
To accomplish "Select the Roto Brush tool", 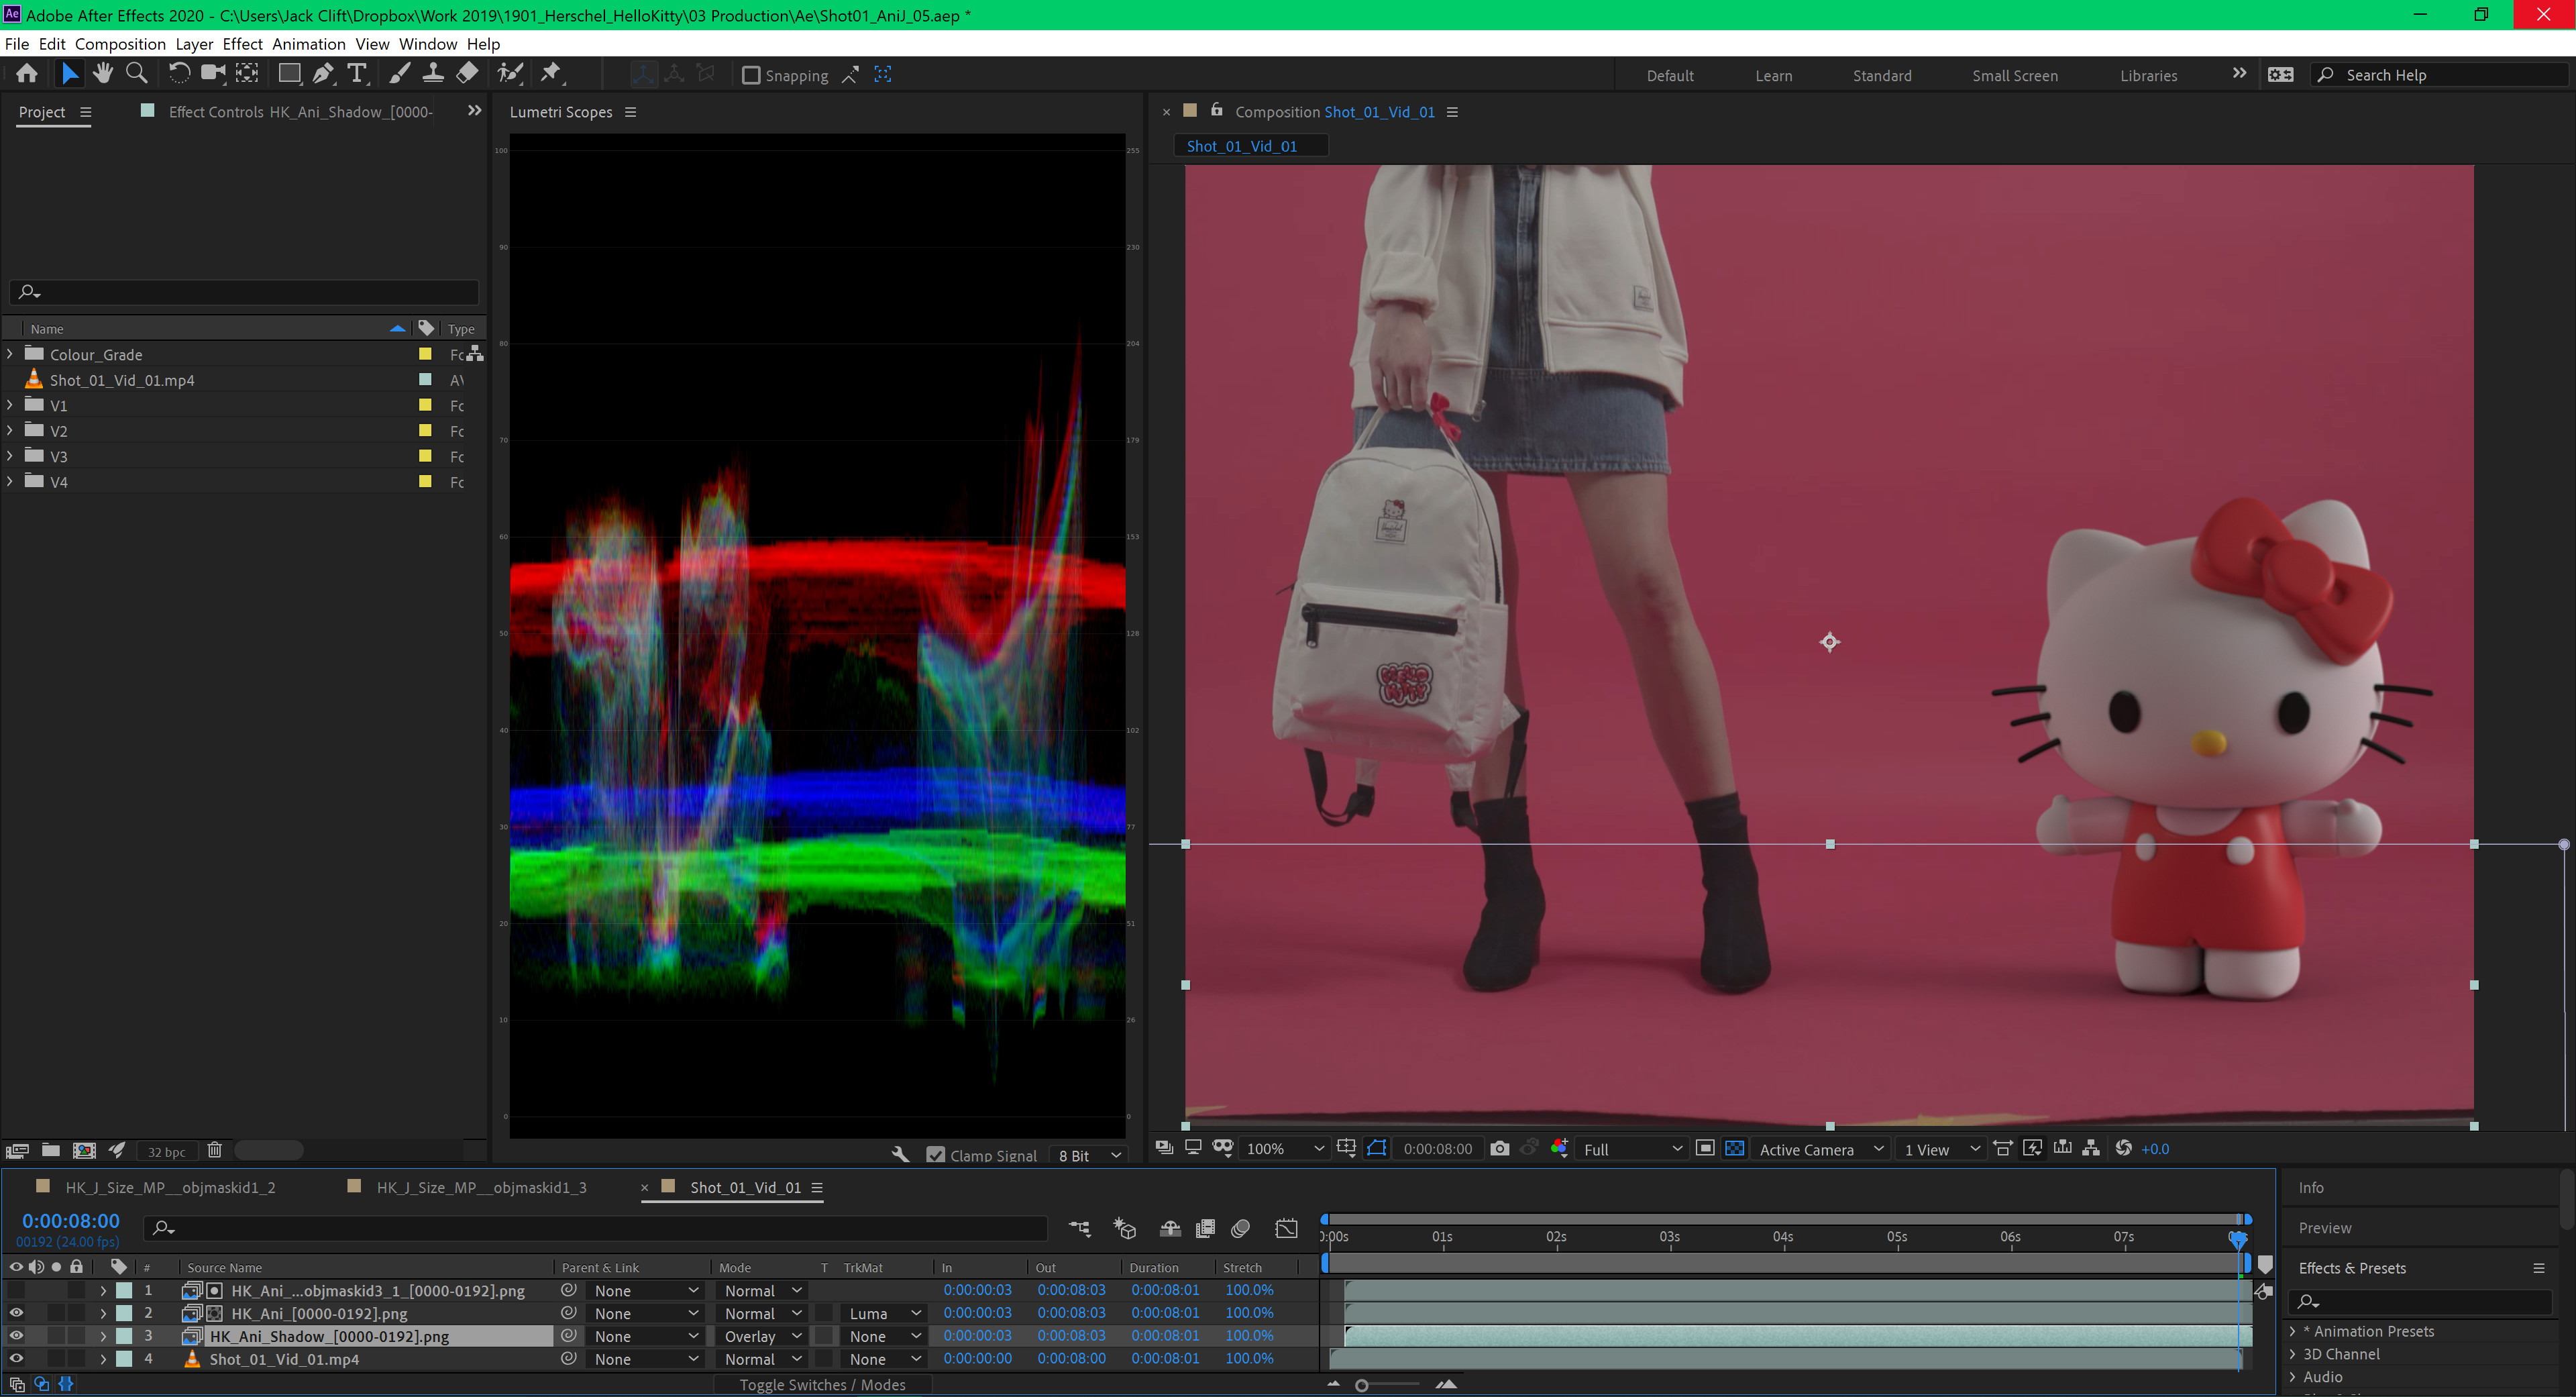I will click(510, 74).
